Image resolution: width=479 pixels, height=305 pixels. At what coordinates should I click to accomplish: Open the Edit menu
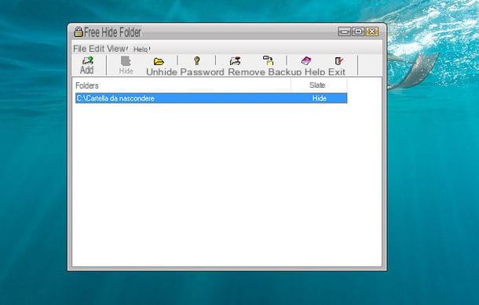[x=97, y=49]
